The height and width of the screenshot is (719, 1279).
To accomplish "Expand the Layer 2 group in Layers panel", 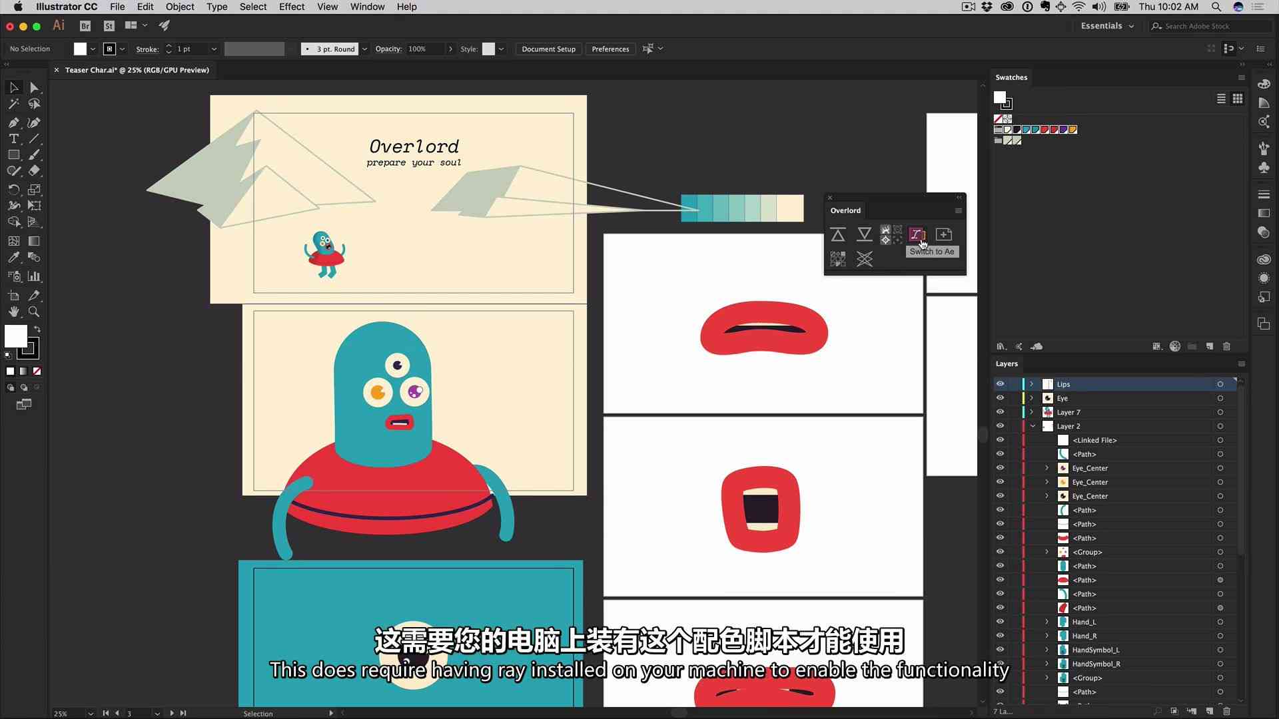I will (1033, 426).
